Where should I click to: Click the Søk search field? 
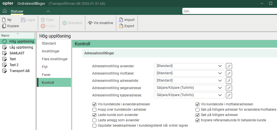(228, 11)
